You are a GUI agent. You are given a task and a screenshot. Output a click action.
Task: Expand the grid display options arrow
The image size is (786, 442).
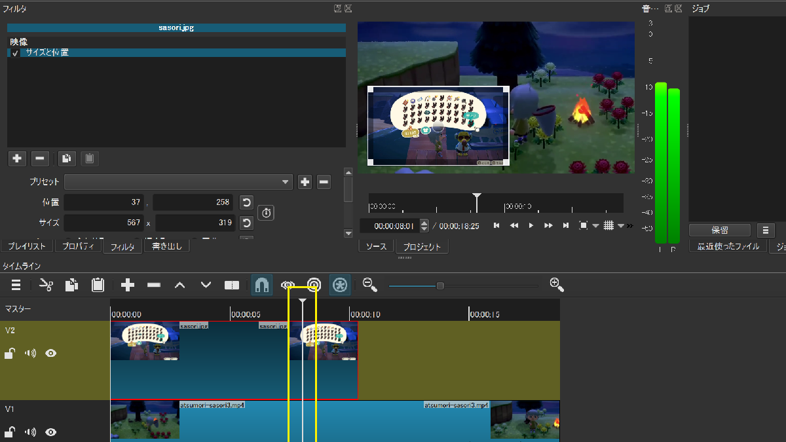pyautogui.click(x=620, y=226)
